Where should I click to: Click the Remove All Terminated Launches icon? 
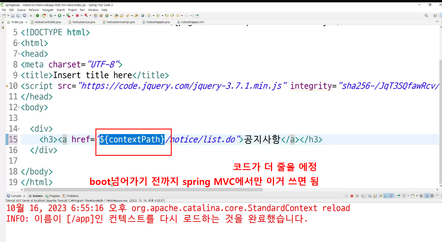point(362,196)
